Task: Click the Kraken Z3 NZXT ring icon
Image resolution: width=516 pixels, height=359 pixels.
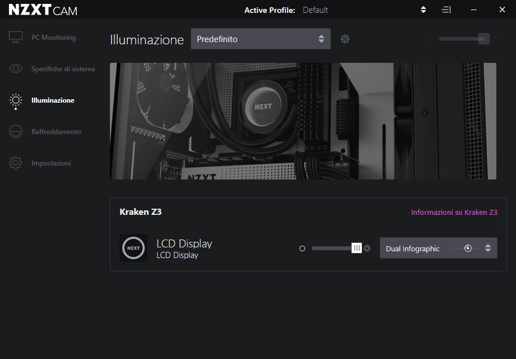Action: pos(133,248)
